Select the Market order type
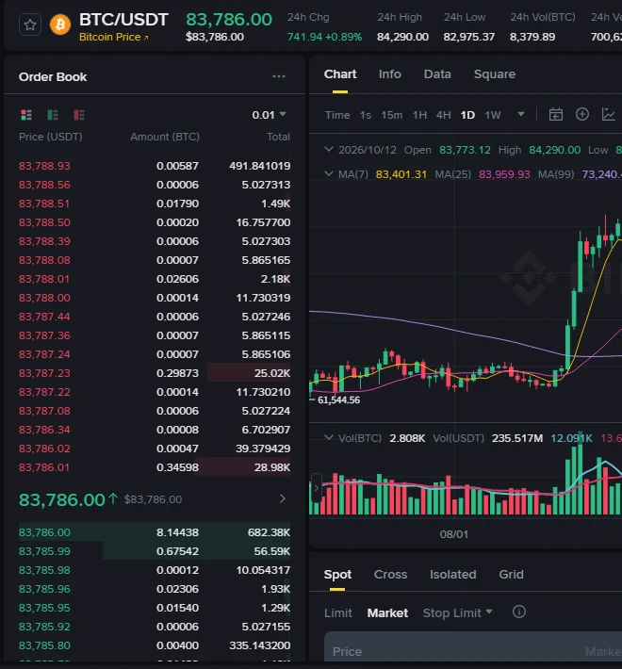622x669 pixels. (x=387, y=613)
